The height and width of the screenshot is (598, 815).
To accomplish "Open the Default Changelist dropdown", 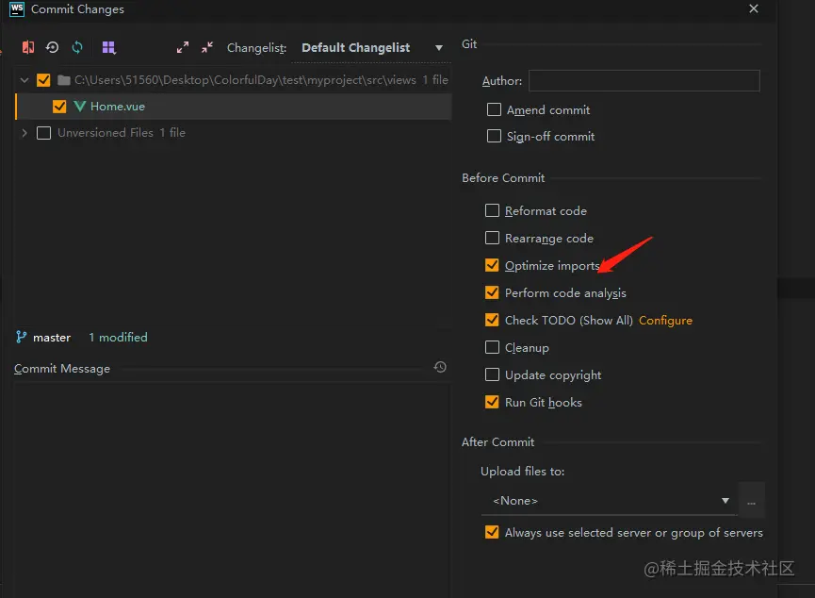I will coord(372,48).
